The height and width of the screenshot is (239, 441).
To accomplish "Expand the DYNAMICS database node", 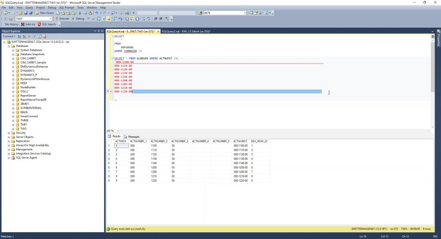I will [13, 71].
